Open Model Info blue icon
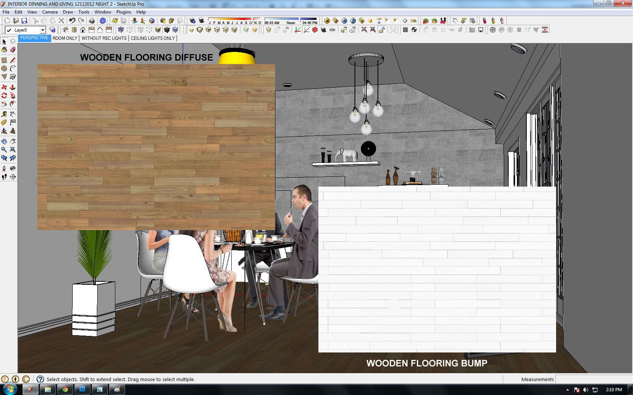633x395 pixels. [x=102, y=21]
